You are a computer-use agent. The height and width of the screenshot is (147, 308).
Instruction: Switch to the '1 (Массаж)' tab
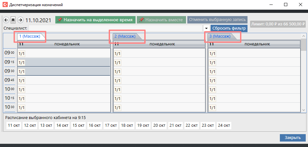click(x=30, y=37)
